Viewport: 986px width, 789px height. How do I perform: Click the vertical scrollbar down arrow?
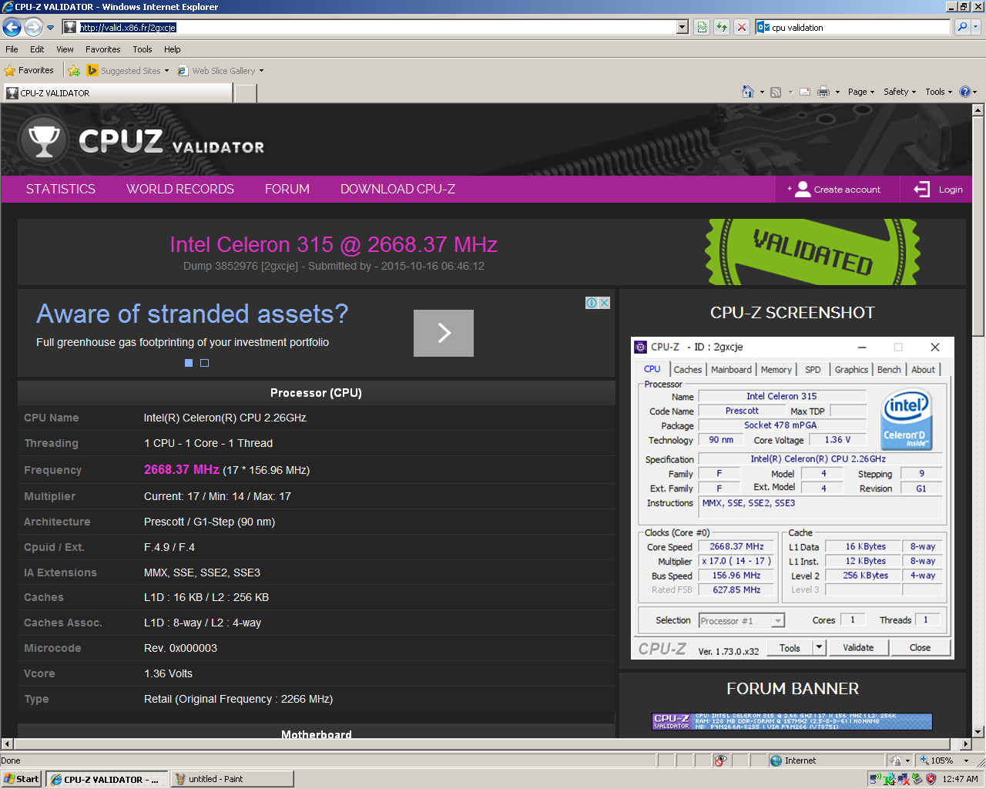978,731
